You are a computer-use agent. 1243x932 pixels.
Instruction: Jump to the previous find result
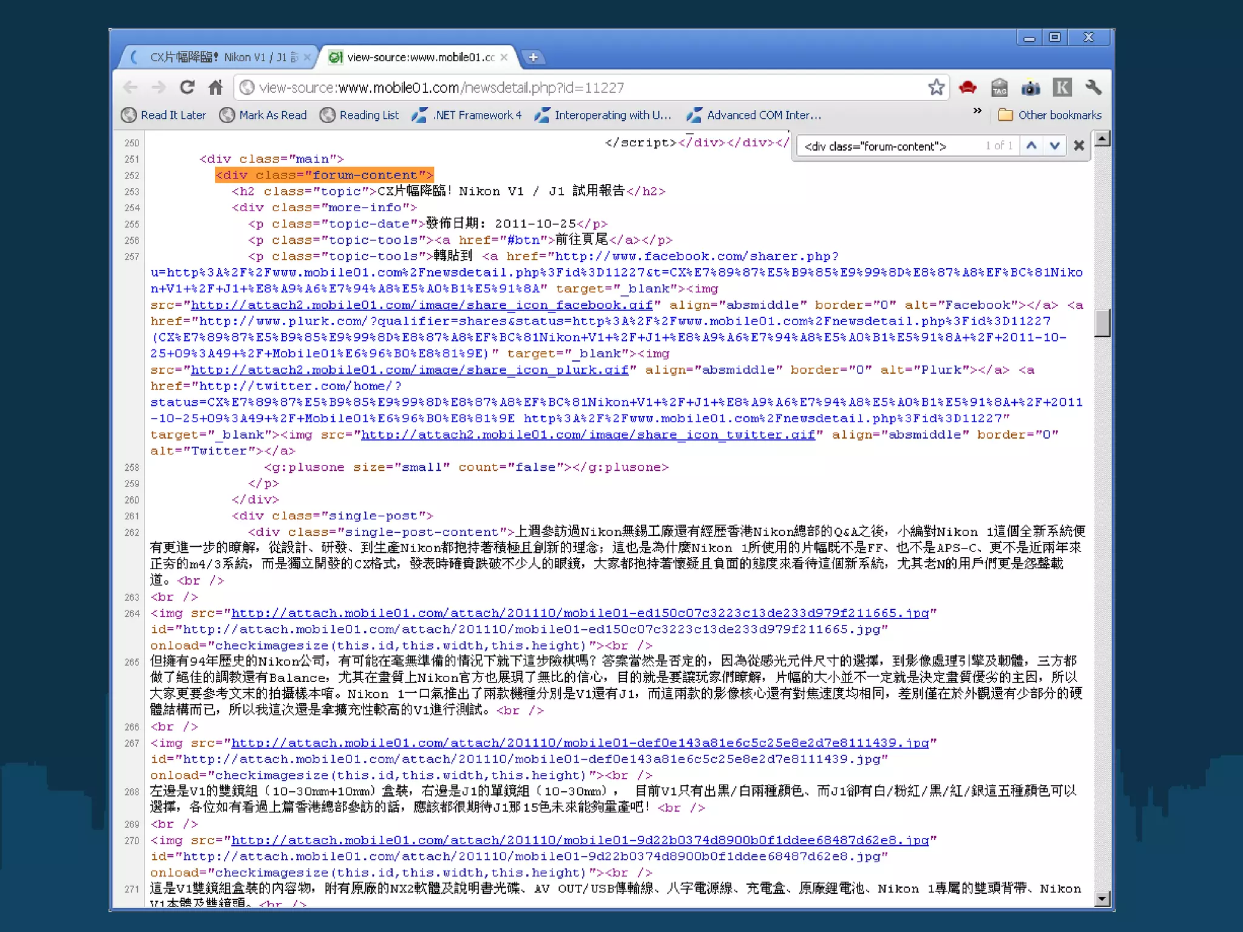[1031, 146]
